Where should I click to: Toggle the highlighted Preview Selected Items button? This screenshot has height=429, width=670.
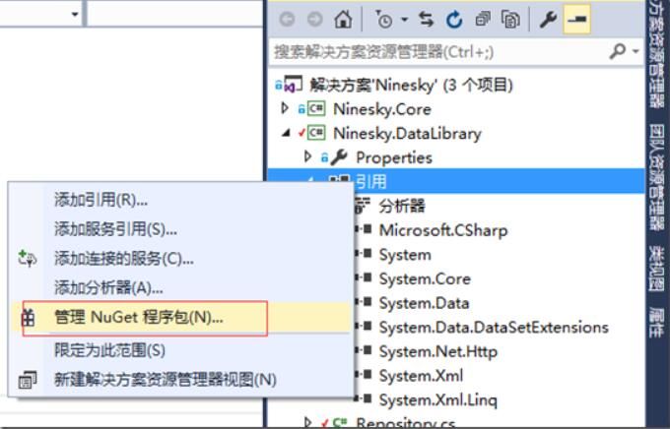tap(576, 20)
